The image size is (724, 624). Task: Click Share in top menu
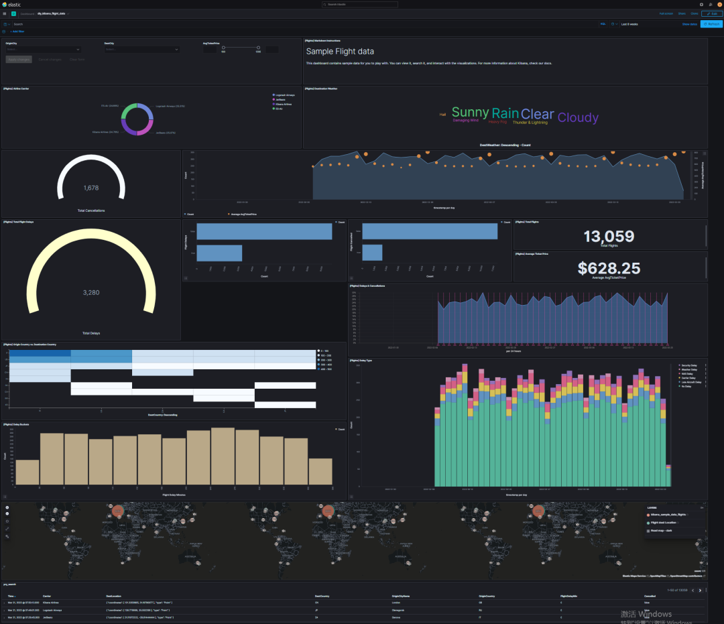[x=682, y=14]
